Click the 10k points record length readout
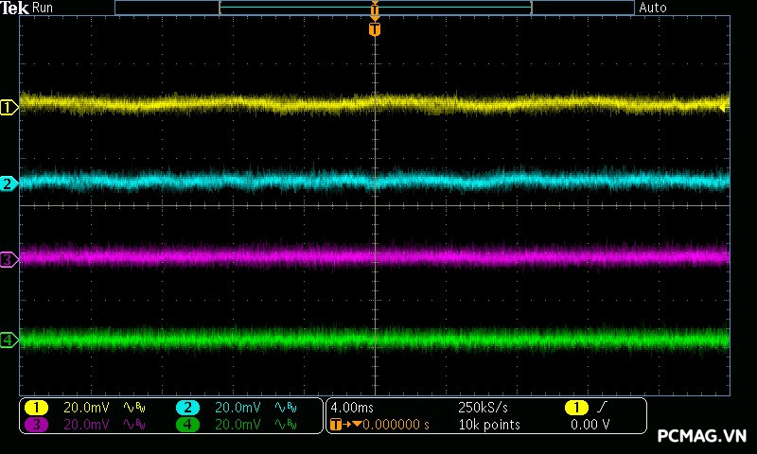The height and width of the screenshot is (454, 757). (488, 425)
